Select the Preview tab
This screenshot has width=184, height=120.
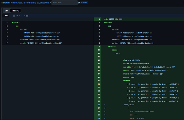(15, 11)
